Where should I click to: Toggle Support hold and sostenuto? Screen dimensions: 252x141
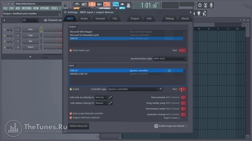71,117
